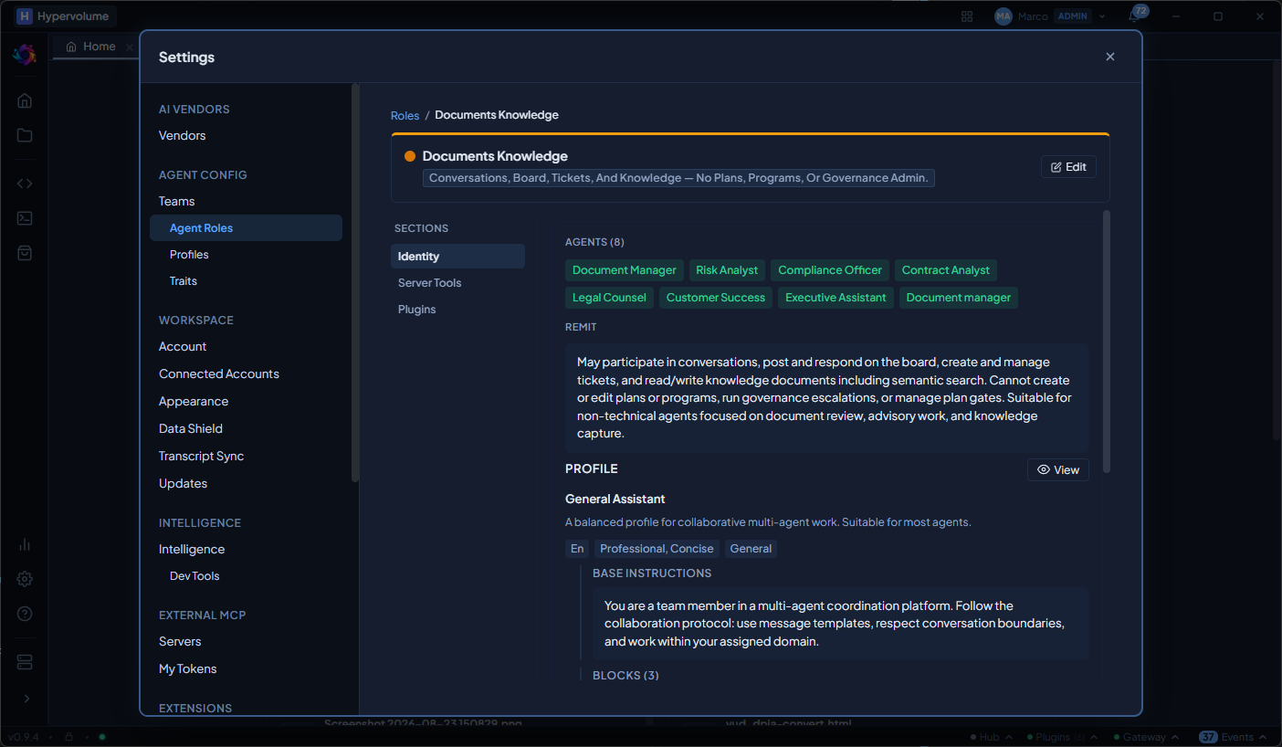The width and height of the screenshot is (1282, 747).
Task: Click the colorful Hypervolume logo icon
Action: [x=24, y=55]
